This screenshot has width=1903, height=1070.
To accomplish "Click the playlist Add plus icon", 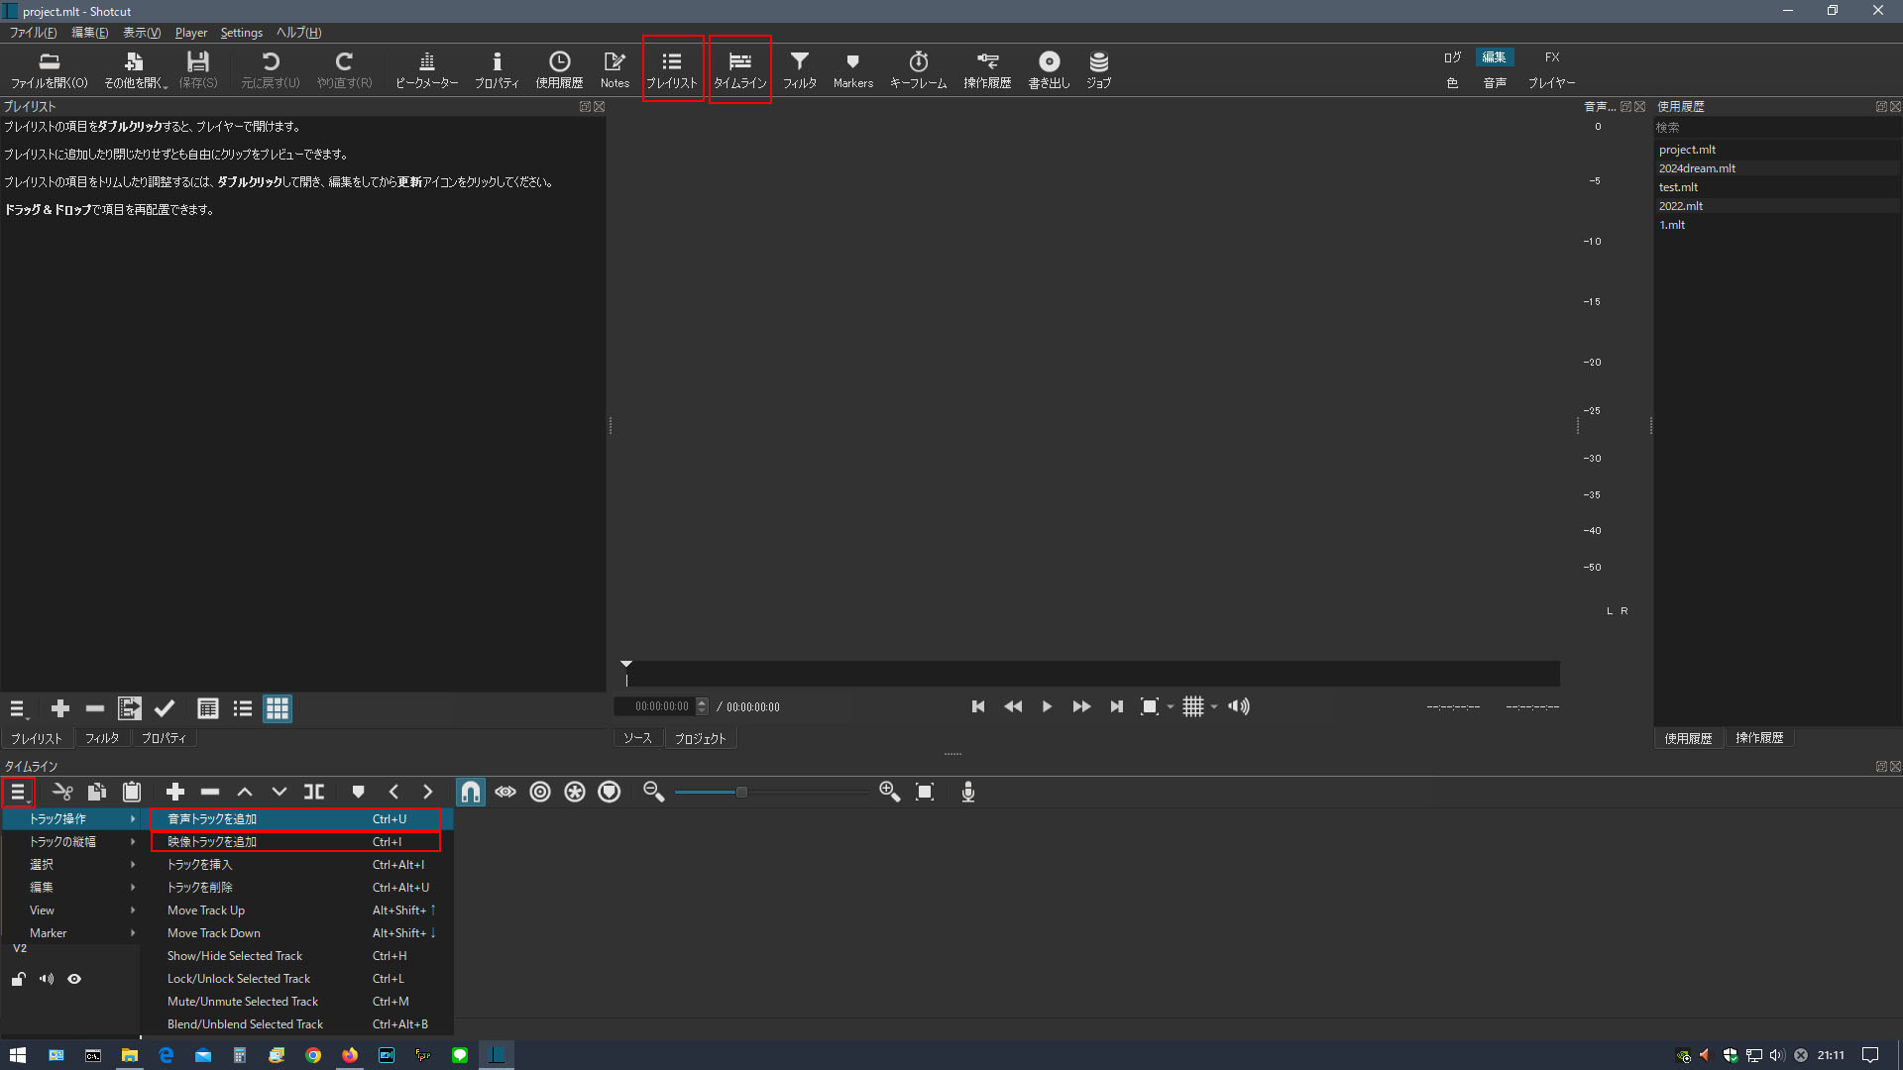I will 60,708.
